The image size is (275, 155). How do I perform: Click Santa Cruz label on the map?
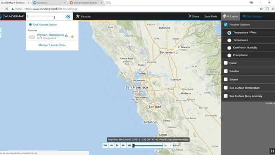tap(150, 122)
